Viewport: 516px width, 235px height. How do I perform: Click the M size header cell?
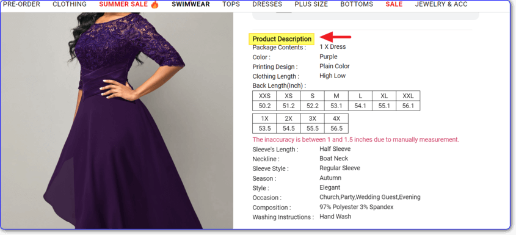click(x=336, y=96)
